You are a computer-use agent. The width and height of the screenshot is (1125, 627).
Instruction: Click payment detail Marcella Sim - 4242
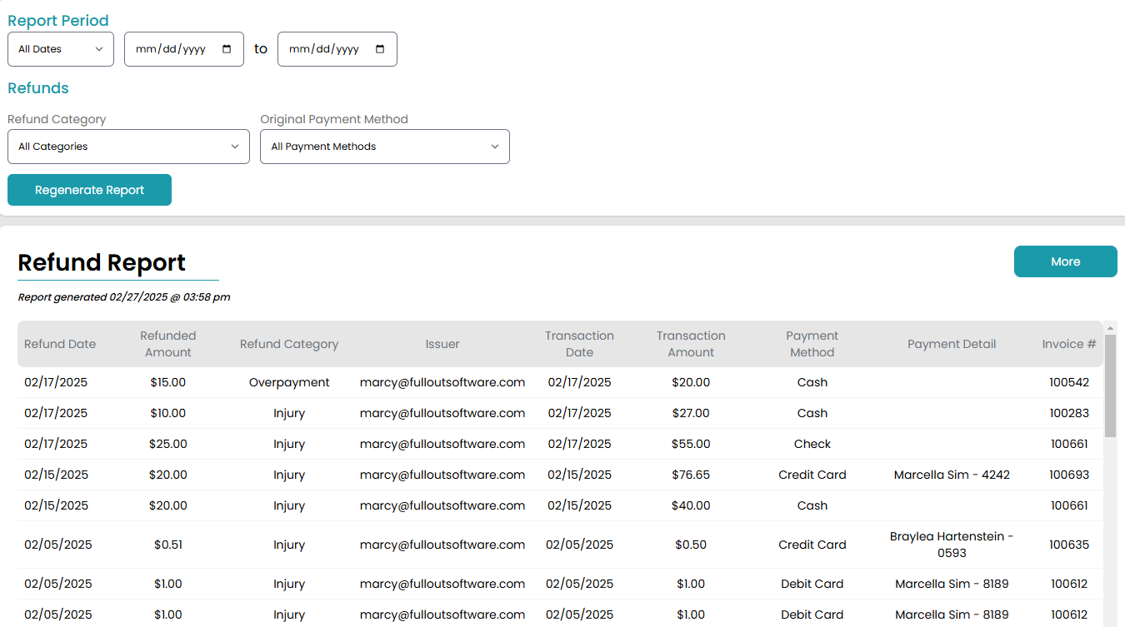tap(952, 475)
